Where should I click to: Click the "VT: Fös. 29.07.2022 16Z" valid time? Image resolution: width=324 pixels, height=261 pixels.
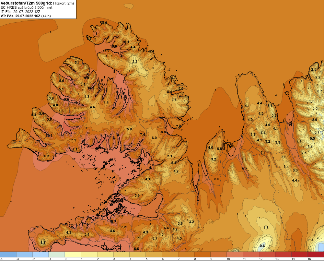pyautogui.click(x=20, y=16)
